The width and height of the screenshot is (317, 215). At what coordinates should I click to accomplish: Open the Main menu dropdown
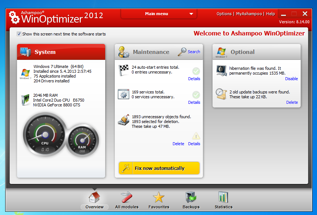point(159,14)
